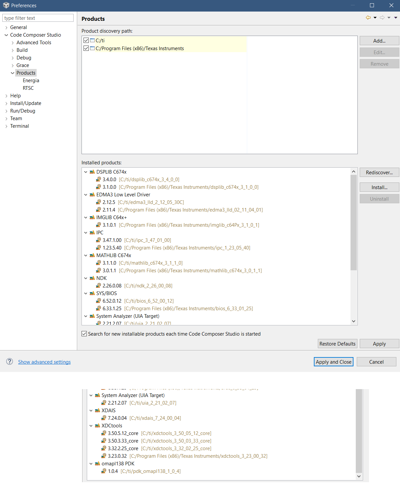
Task: Select XDCtools 3.50.5.12_core version row
Action: pos(156,433)
